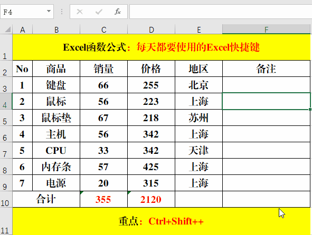Select column E header
The height and width of the screenshot is (235, 312).
199,30
